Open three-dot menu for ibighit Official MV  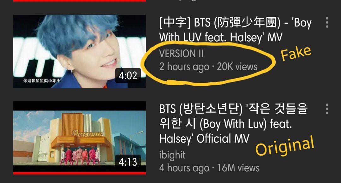(x=327, y=109)
